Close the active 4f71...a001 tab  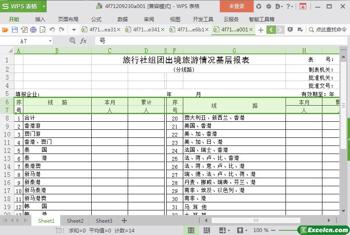pos(251,29)
